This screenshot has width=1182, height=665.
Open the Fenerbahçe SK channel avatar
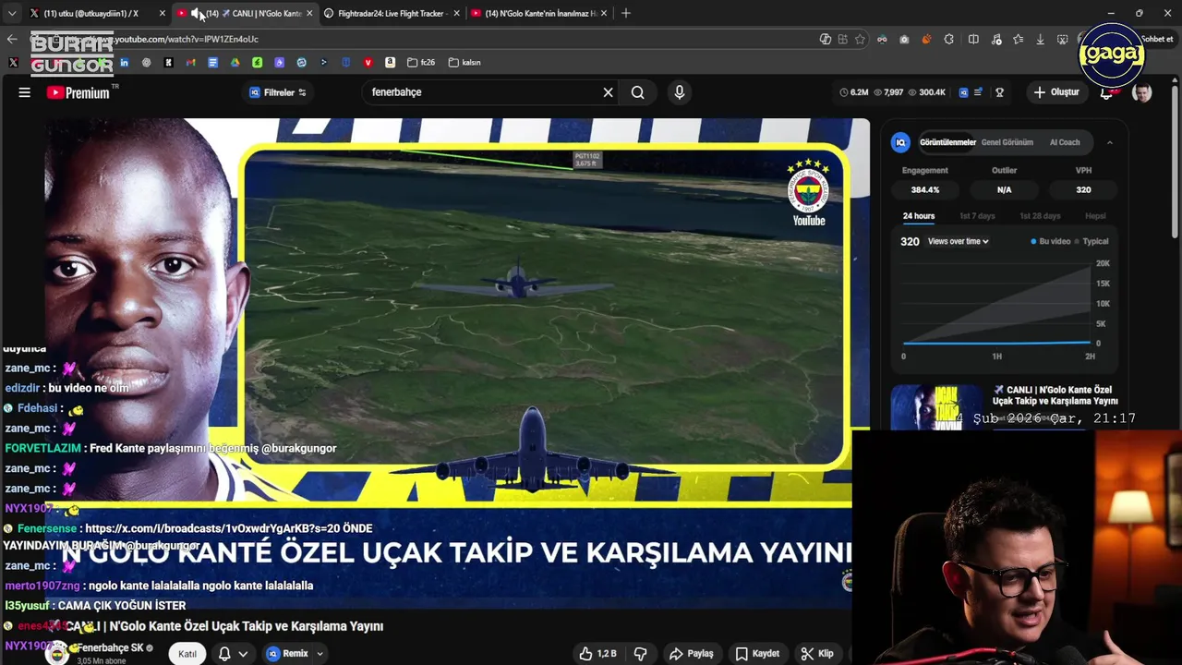coord(57,653)
